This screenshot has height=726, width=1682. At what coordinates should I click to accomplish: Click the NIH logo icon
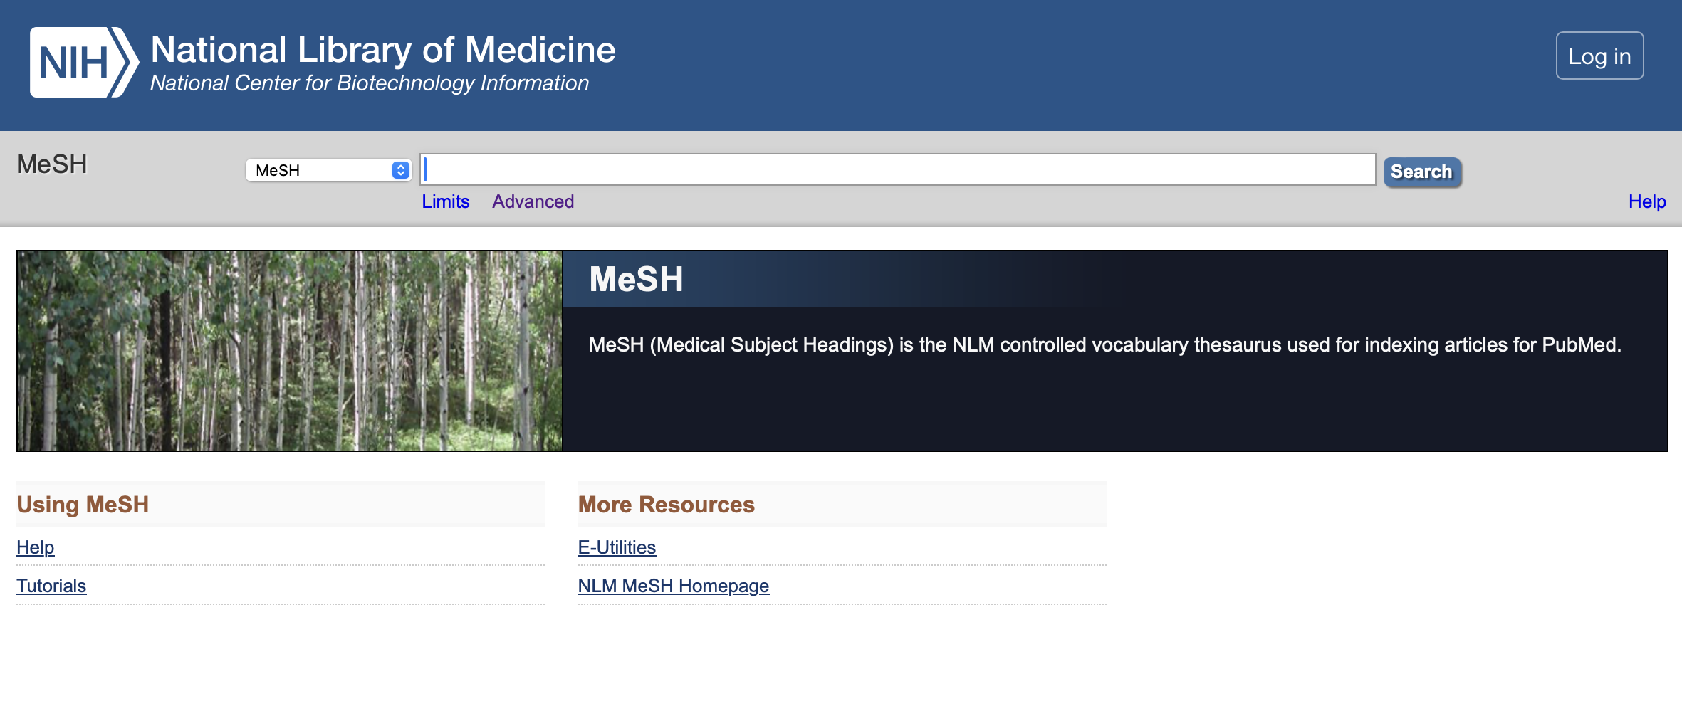pyautogui.click(x=83, y=63)
